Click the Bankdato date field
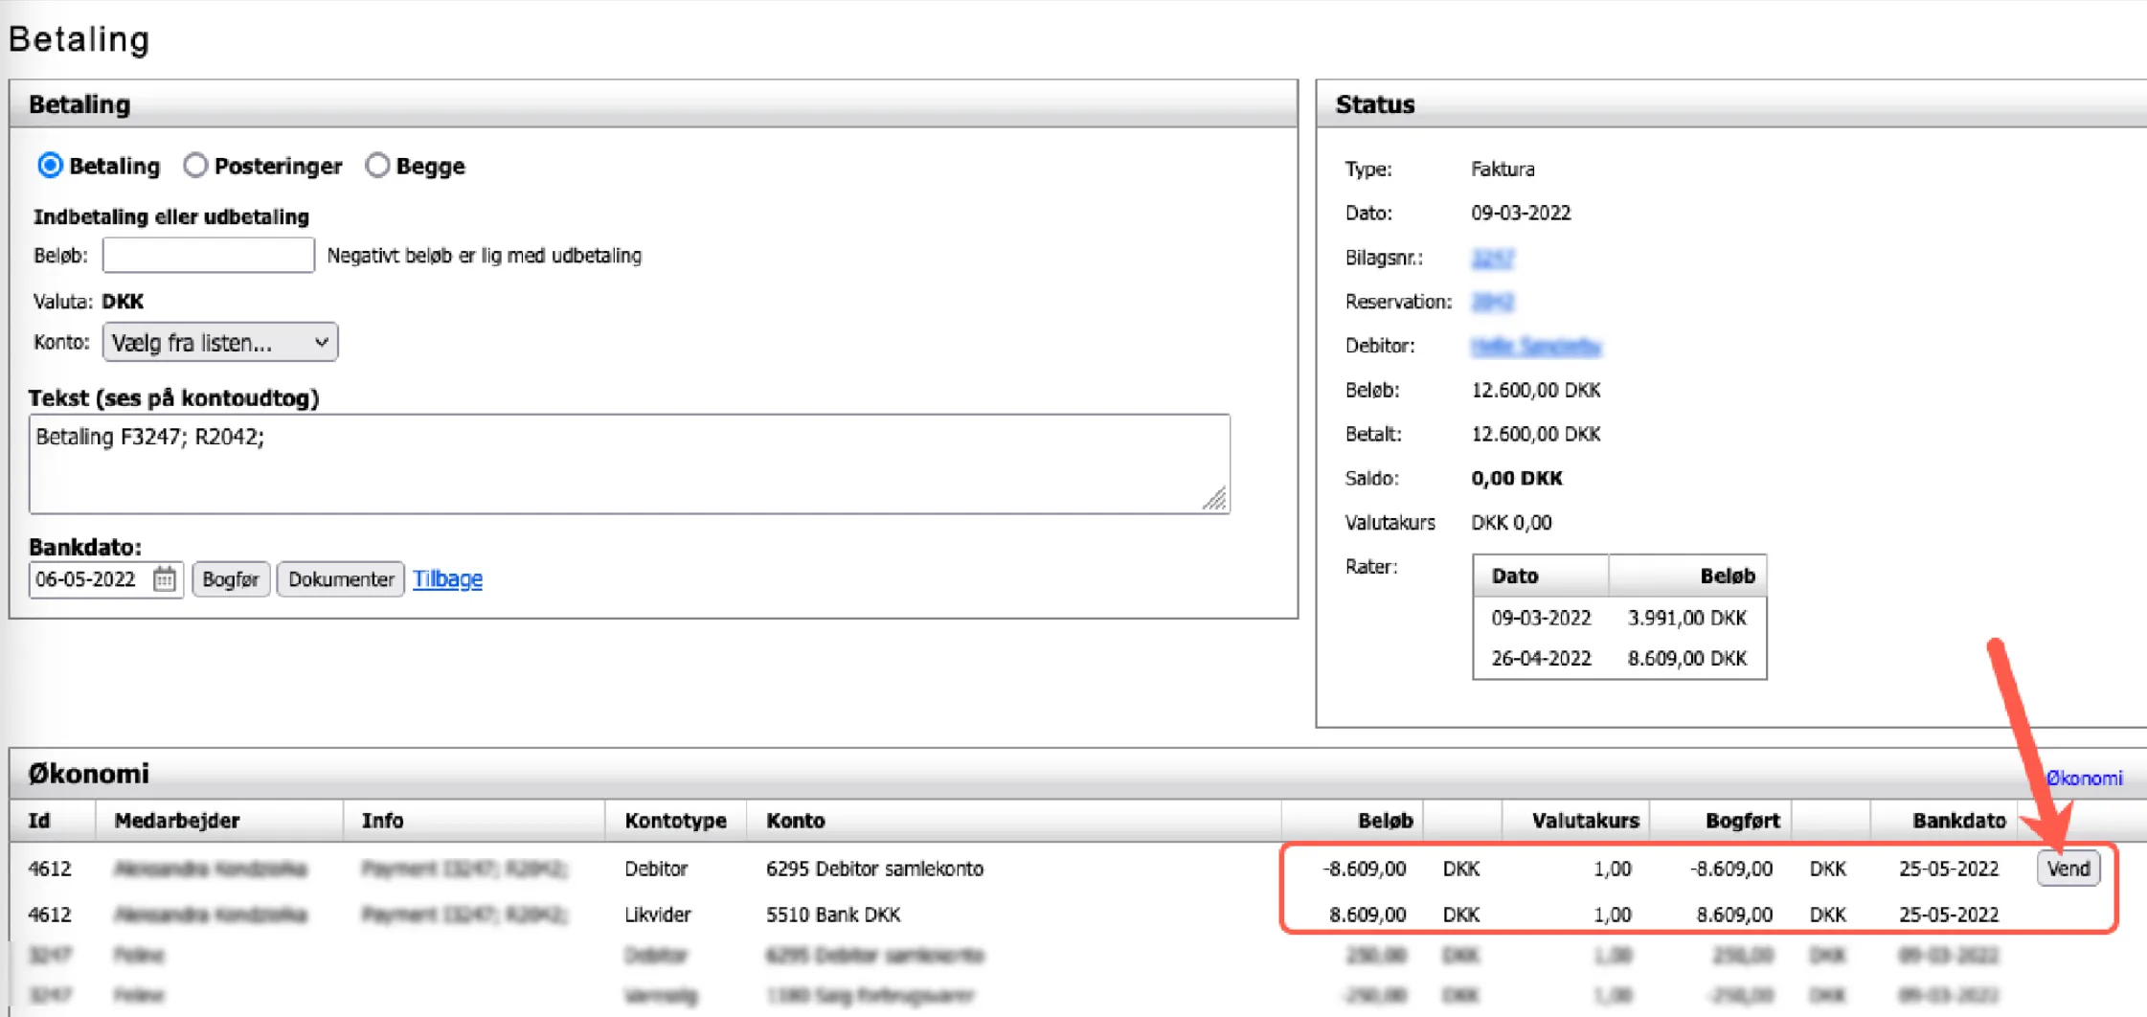2147x1017 pixels. (x=90, y=579)
